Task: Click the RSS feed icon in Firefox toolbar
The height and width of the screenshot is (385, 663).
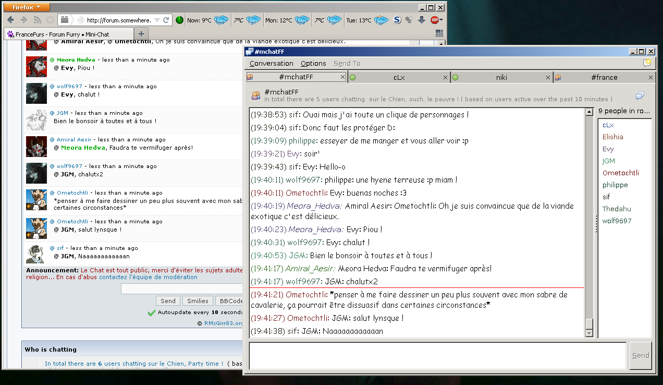Action: pyautogui.click(x=37, y=20)
